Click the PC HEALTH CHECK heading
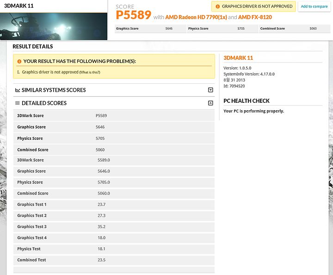333x275 pixels. click(247, 101)
